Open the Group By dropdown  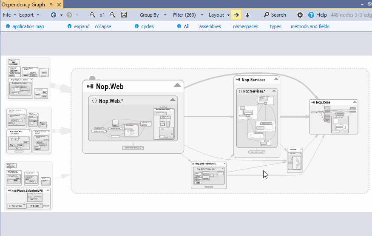pyautogui.click(x=153, y=15)
